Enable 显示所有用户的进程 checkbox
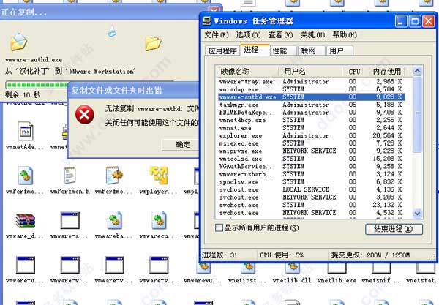The height and width of the screenshot is (305, 439). [x=219, y=227]
